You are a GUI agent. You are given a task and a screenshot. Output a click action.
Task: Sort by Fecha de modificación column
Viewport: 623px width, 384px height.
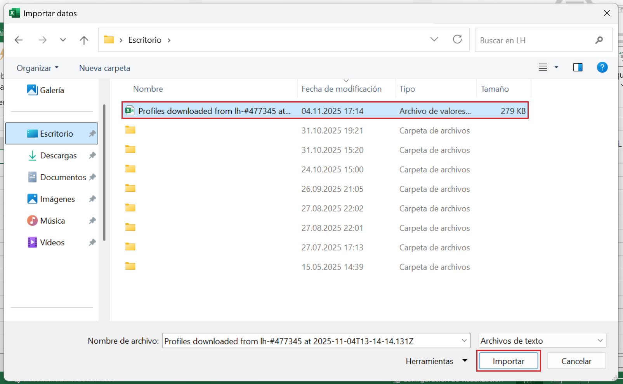341,89
